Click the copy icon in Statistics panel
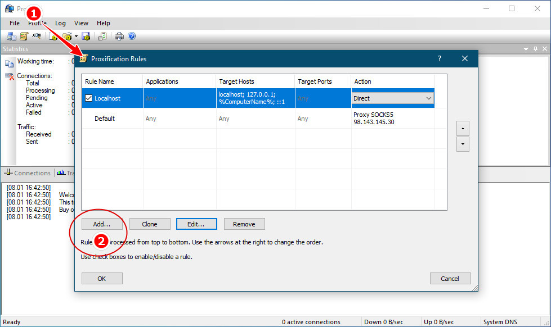551x327 pixels. point(10,63)
